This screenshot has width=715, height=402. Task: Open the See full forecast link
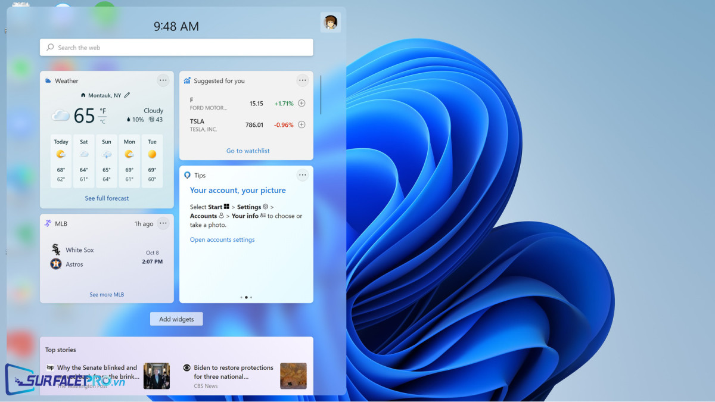[x=107, y=198]
